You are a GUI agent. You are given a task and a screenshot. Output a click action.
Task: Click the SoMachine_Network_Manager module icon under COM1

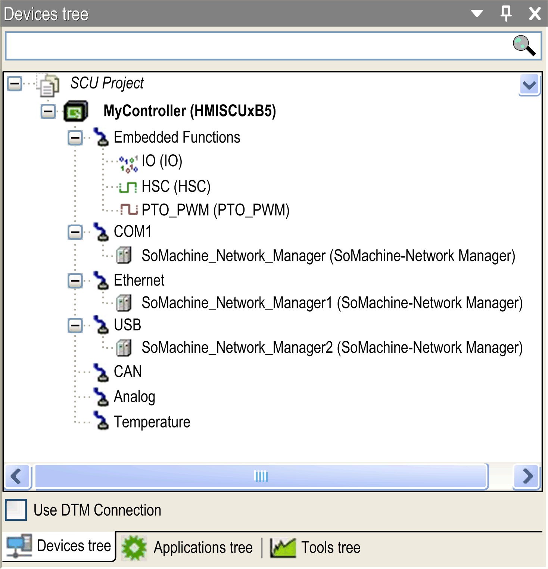(x=124, y=255)
